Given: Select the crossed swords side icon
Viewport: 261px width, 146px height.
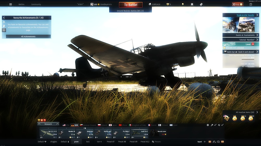Looking at the screenshot, I should point(4,22).
